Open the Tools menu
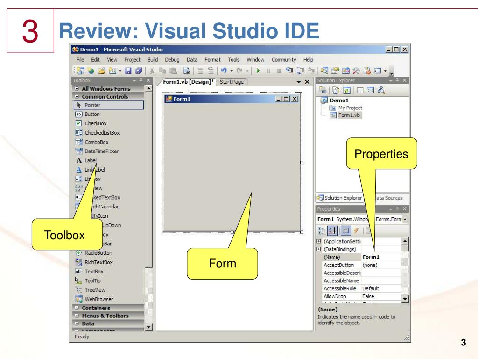The height and width of the screenshot is (359, 478). click(233, 60)
